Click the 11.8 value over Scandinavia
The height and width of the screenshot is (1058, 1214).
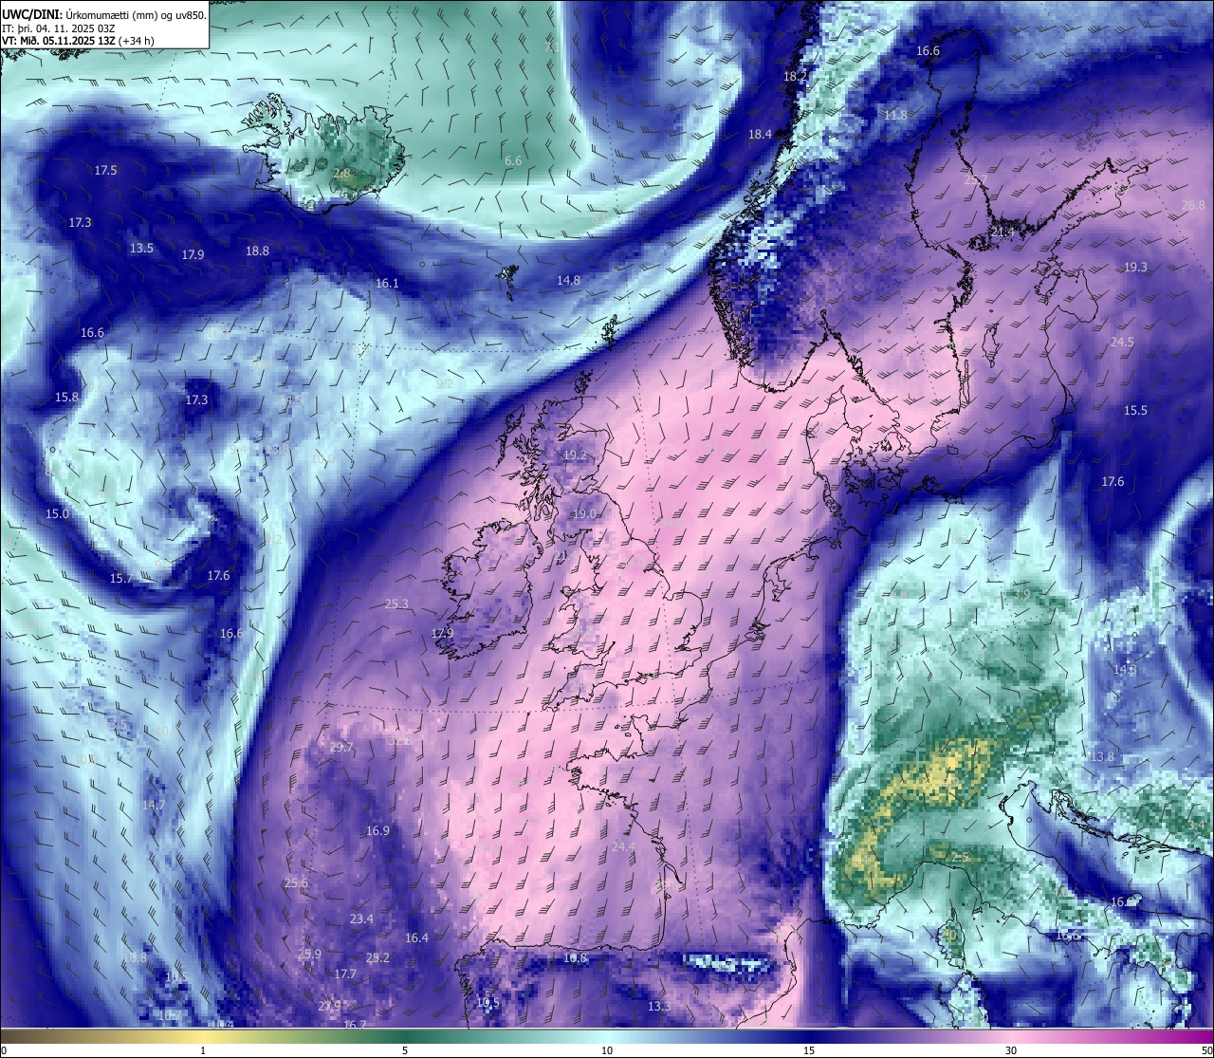click(895, 116)
